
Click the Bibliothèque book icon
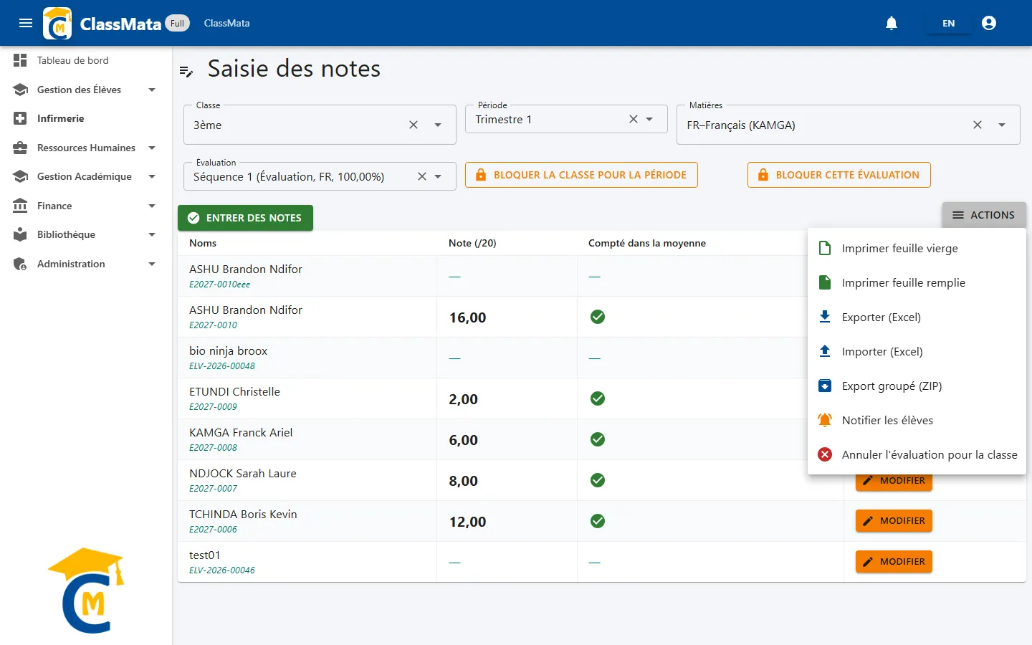pyautogui.click(x=20, y=234)
